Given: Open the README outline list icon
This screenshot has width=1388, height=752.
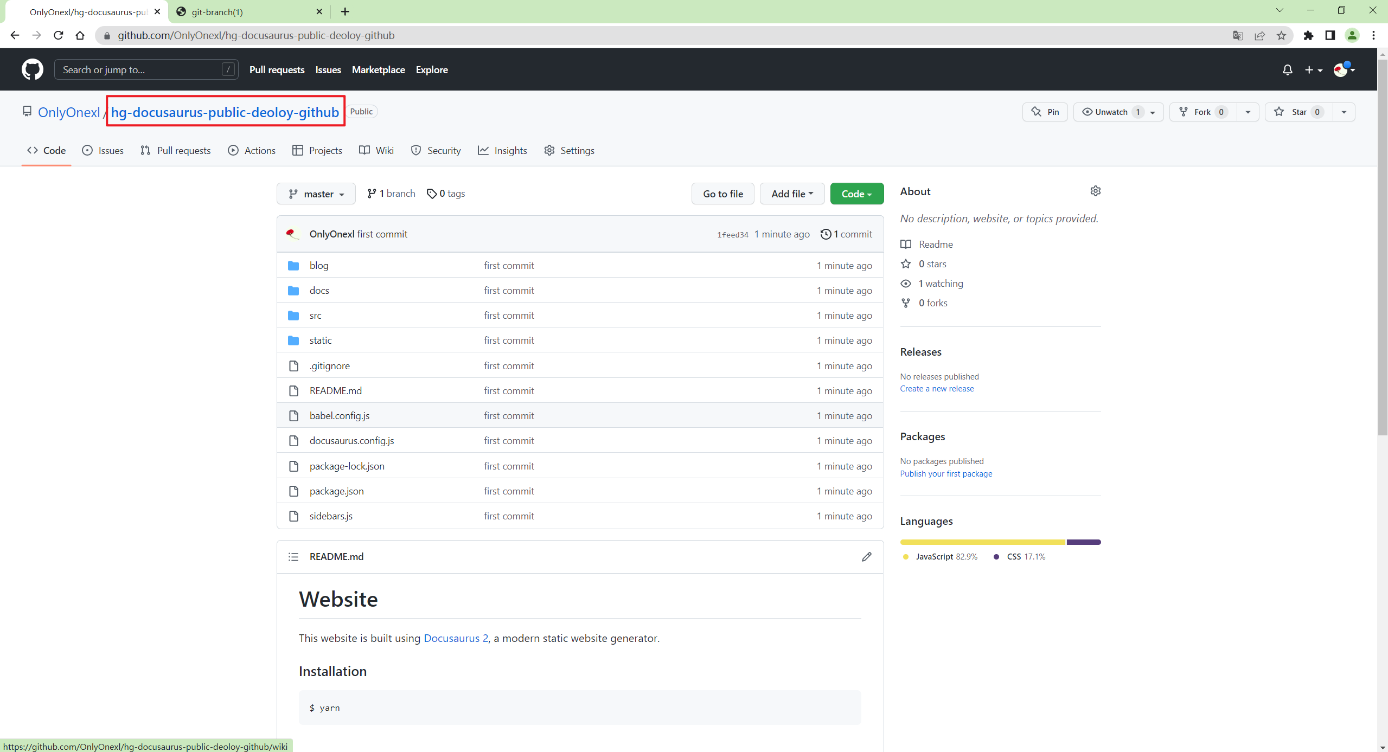Looking at the screenshot, I should click(293, 557).
